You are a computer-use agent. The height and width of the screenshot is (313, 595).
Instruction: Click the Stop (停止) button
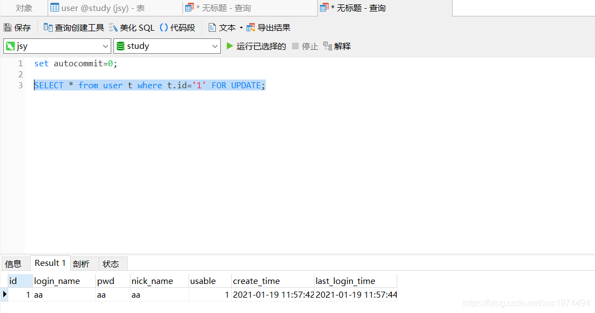click(x=305, y=47)
